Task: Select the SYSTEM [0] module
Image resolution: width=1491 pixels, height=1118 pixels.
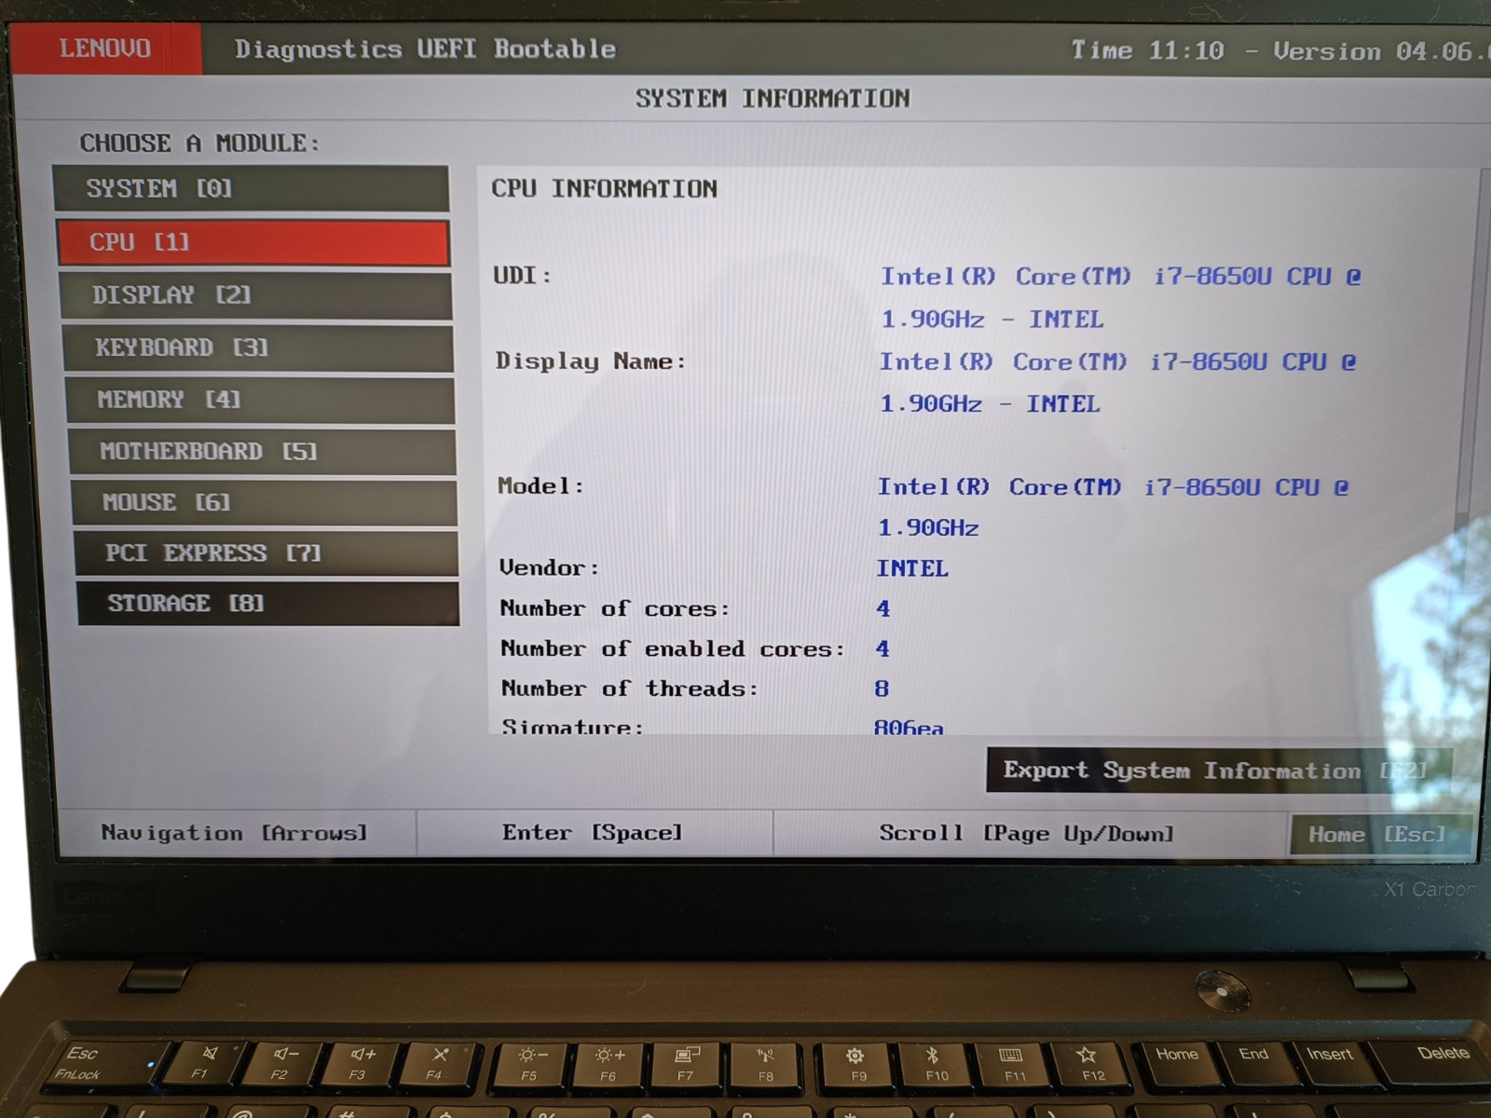Action: pos(251,188)
